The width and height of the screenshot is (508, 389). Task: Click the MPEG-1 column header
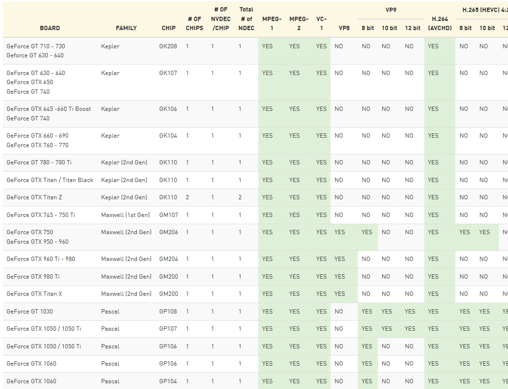coord(272,23)
